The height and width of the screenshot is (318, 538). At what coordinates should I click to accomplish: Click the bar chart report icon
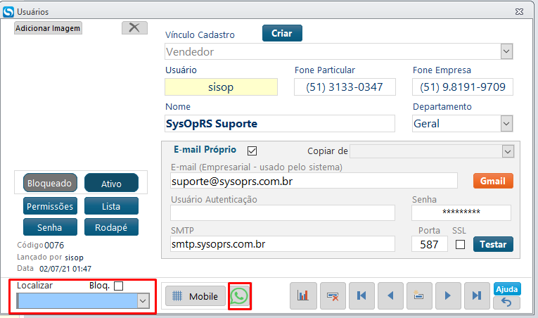point(302,296)
